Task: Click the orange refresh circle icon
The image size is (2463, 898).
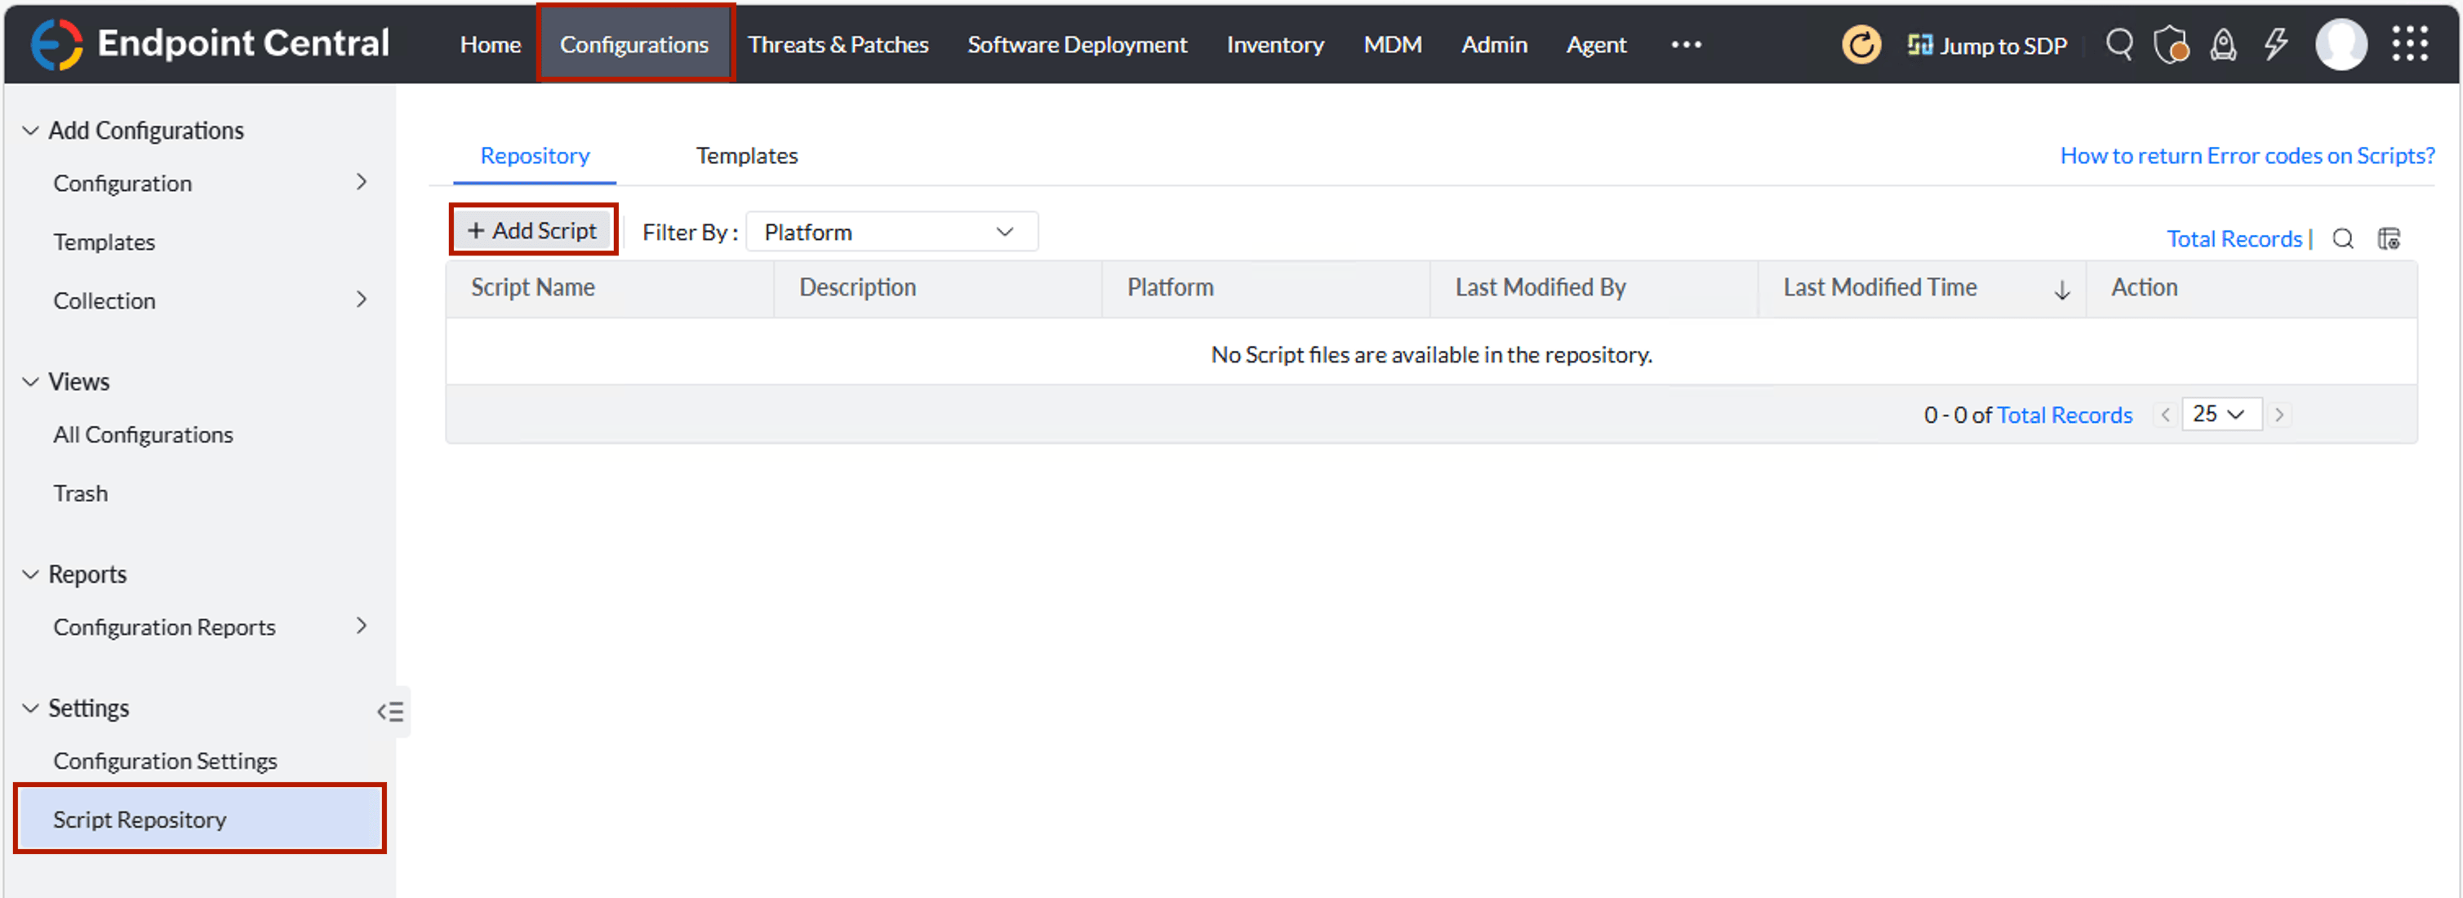Action: 1861,44
